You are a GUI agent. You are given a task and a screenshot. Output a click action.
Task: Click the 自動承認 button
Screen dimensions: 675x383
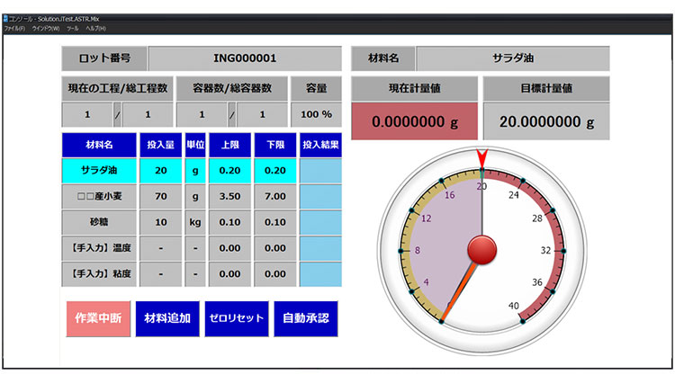coord(306,318)
